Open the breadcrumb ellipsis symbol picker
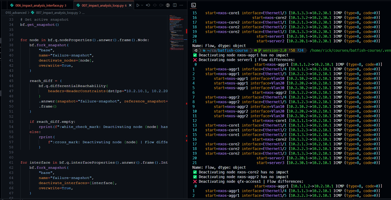The width and height of the screenshot is (391, 200). (83, 13)
